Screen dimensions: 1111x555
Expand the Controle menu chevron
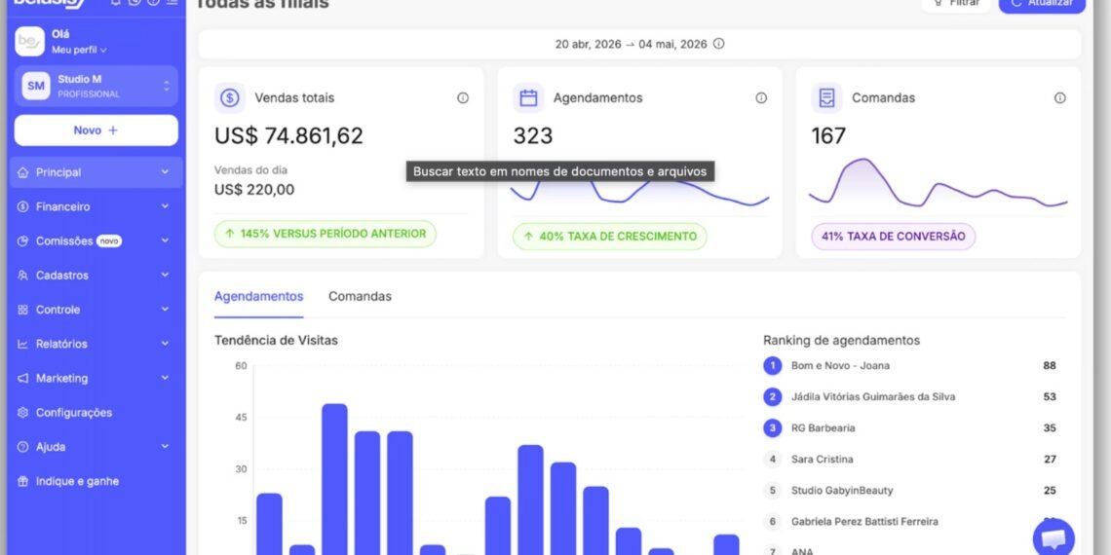165,310
